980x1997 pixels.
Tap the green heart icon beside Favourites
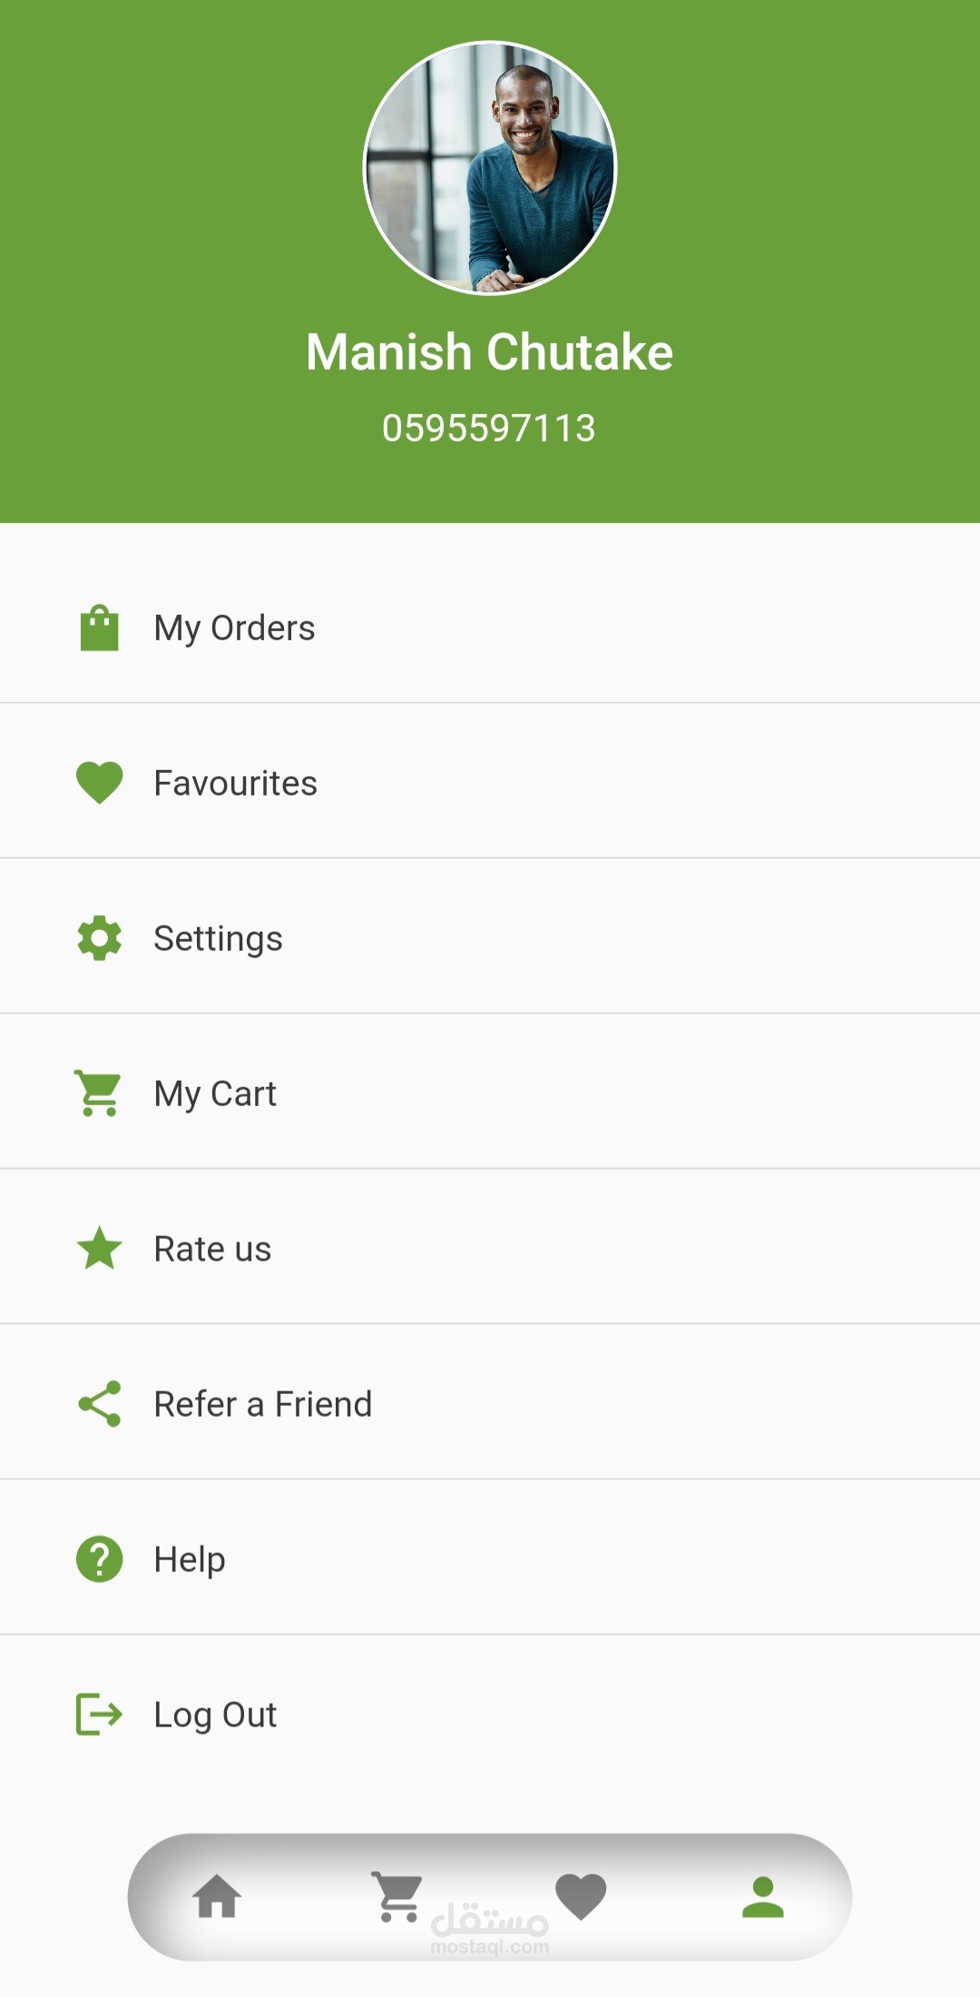[99, 783]
